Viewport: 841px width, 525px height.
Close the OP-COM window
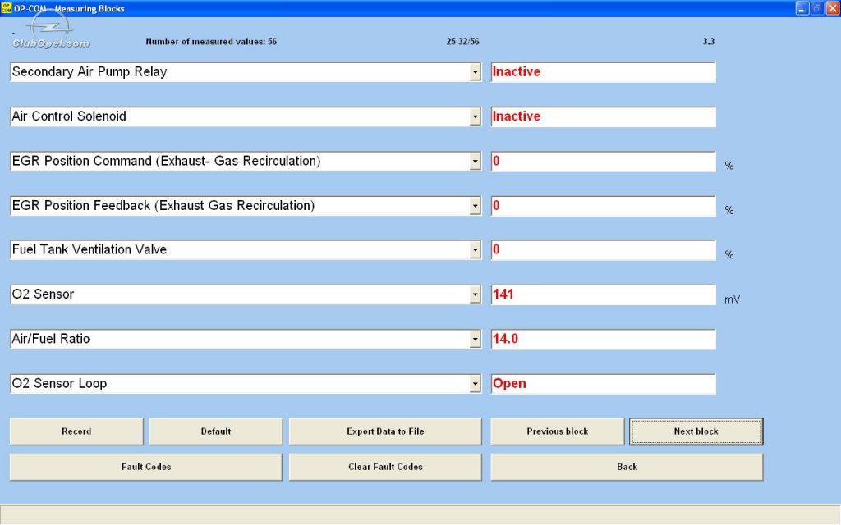(x=832, y=8)
